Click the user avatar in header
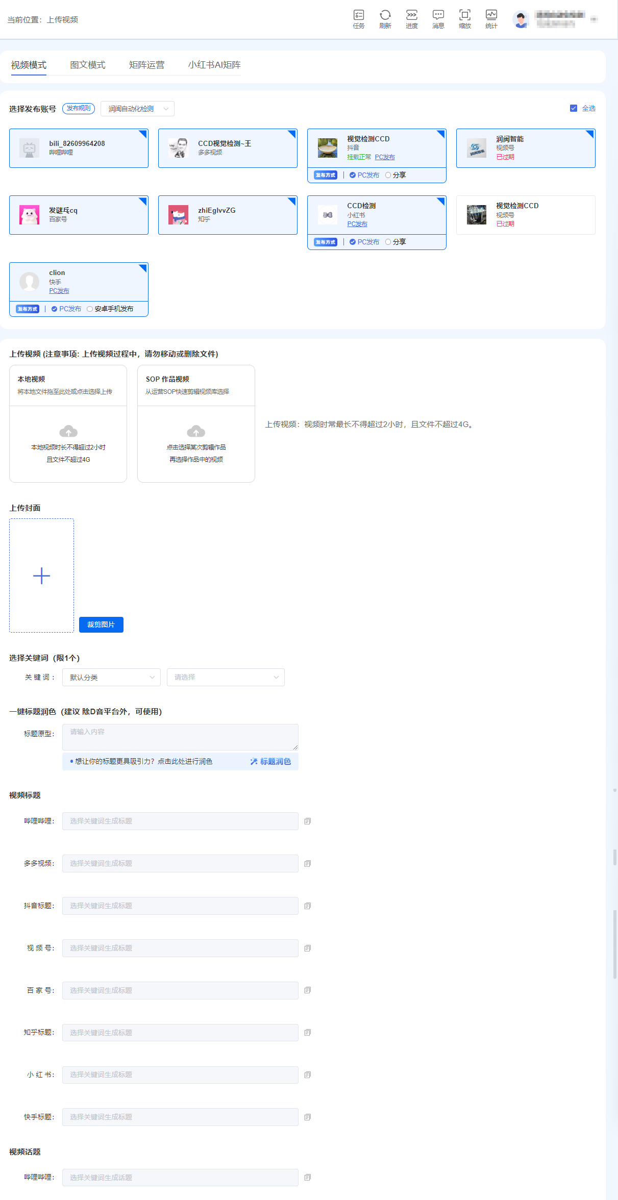Screen dimensions: 618x1200 click(x=521, y=19)
